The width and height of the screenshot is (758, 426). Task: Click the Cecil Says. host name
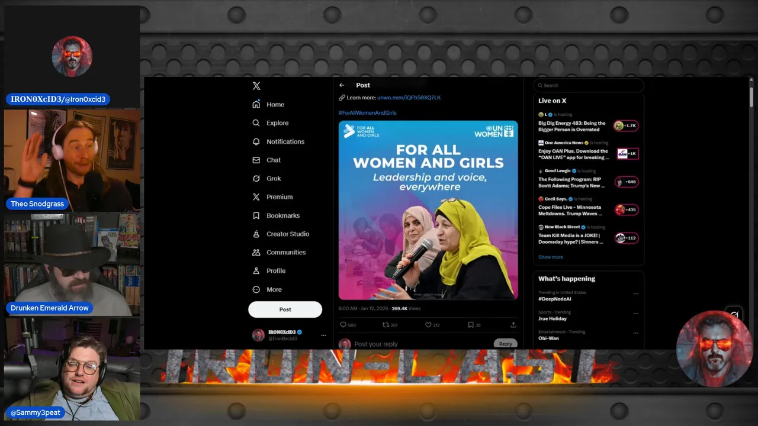[x=557, y=199]
